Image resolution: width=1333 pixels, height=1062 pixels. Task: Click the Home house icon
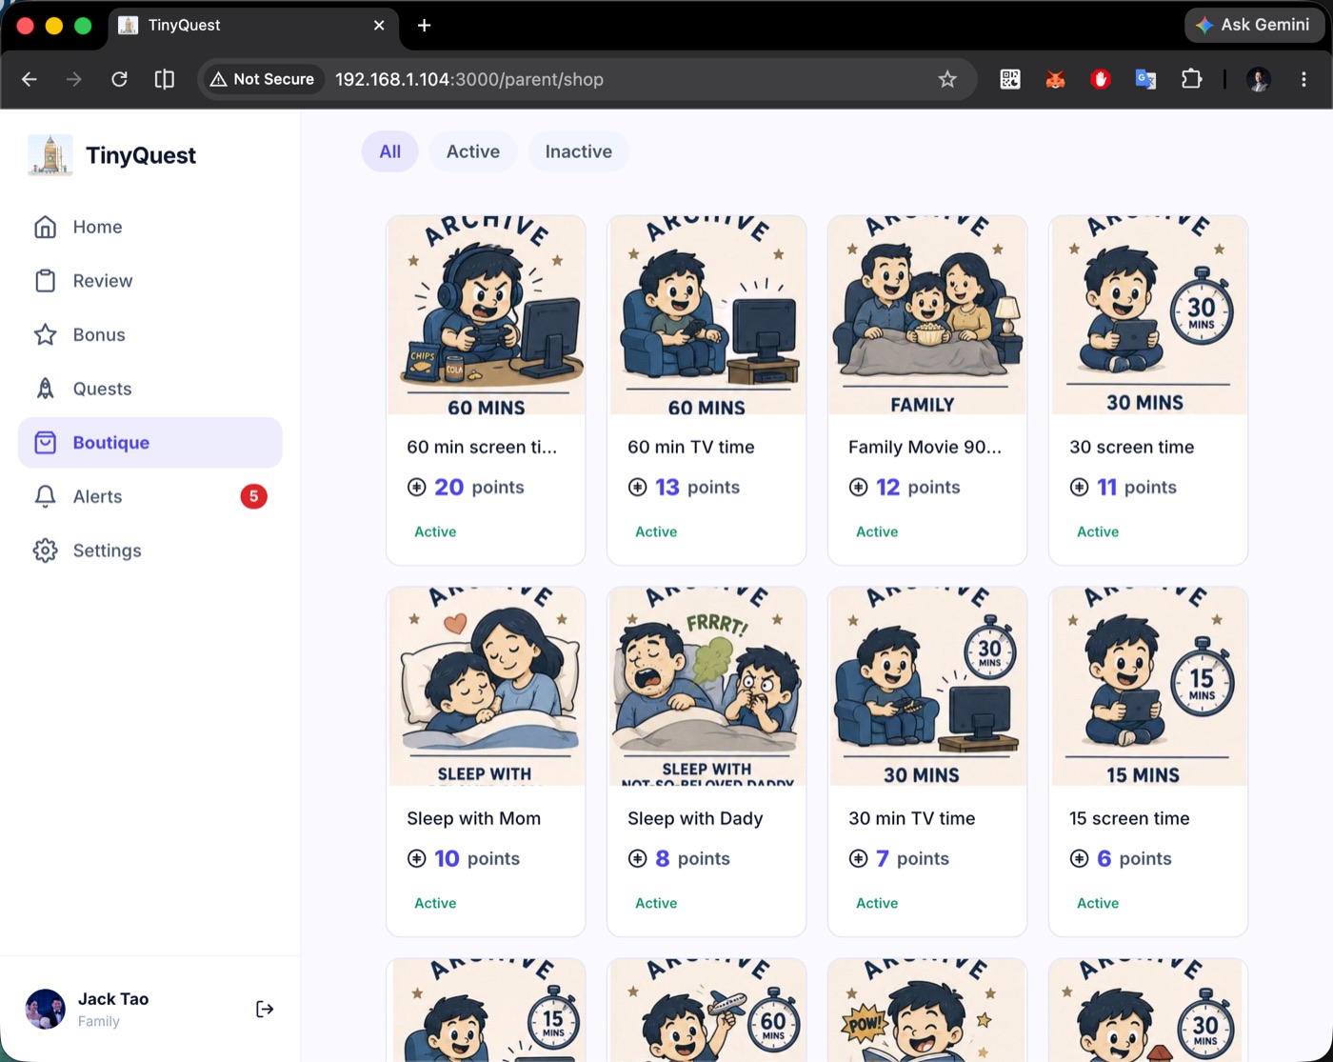45,227
